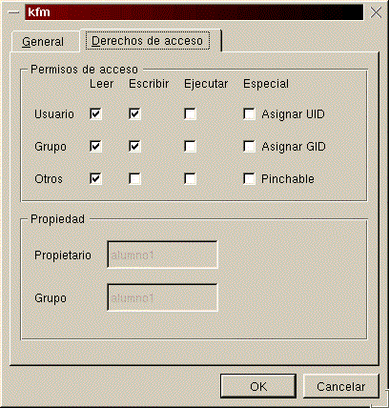The width and height of the screenshot is (389, 408).
Task: Uncheck Grupo Leer permission
Action: pos(95,146)
